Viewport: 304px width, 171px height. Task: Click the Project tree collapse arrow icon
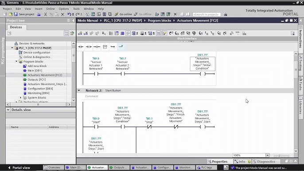(x=73, y=20)
